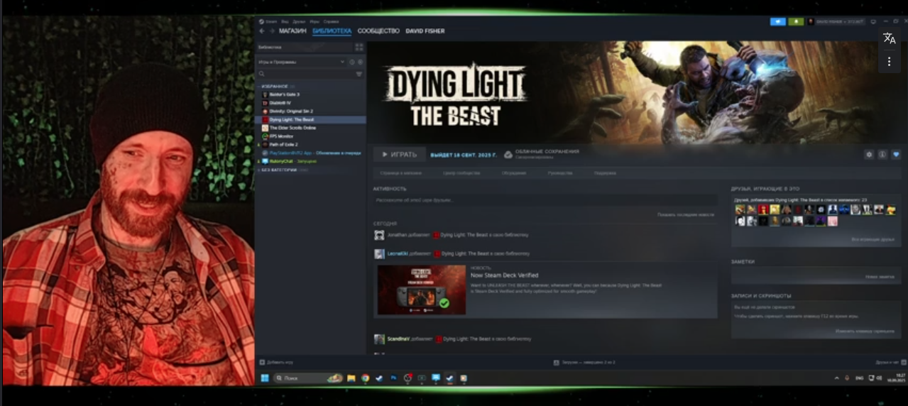The image size is (908, 406).
Task: Open the Now Steam Deck Verified headline
Action: coord(505,275)
